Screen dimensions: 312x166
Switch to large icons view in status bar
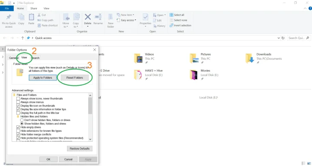pyautogui.click(x=309, y=163)
